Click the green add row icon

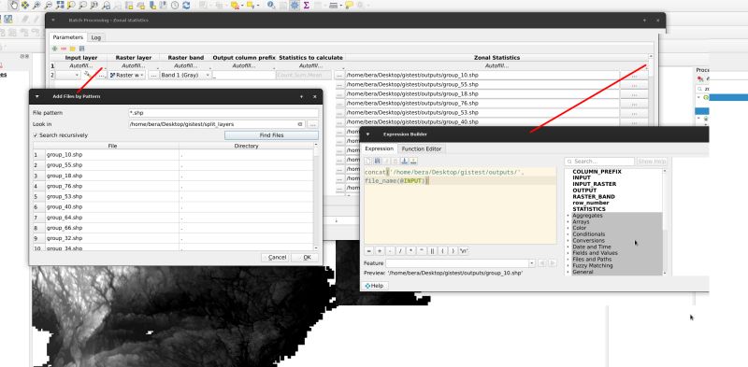[55, 49]
